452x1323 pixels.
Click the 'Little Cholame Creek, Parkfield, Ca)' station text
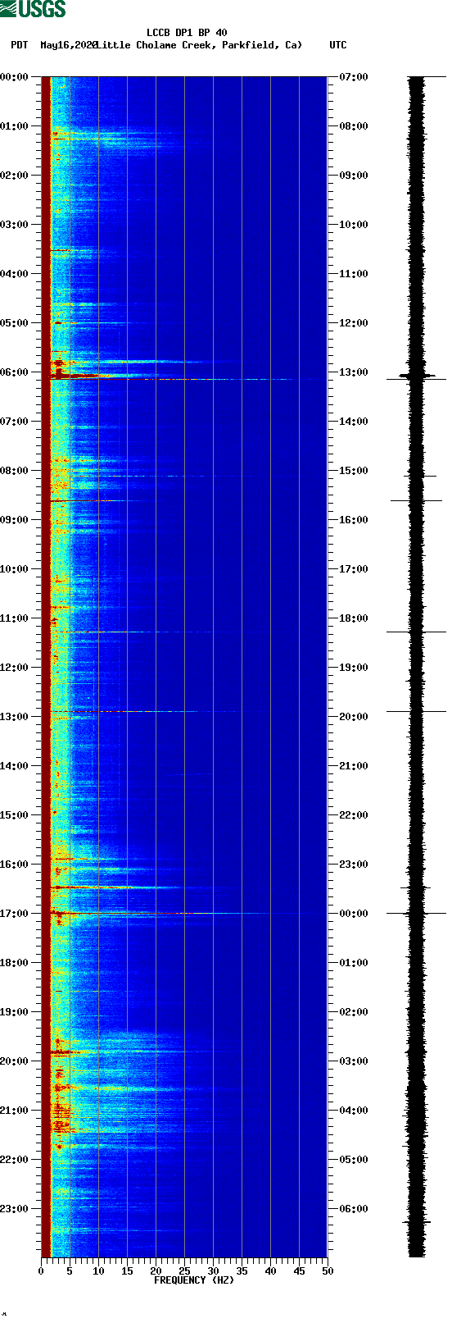tap(199, 45)
